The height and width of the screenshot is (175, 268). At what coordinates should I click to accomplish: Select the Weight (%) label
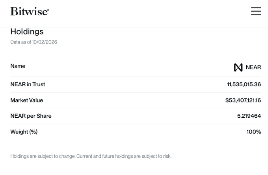click(24, 132)
